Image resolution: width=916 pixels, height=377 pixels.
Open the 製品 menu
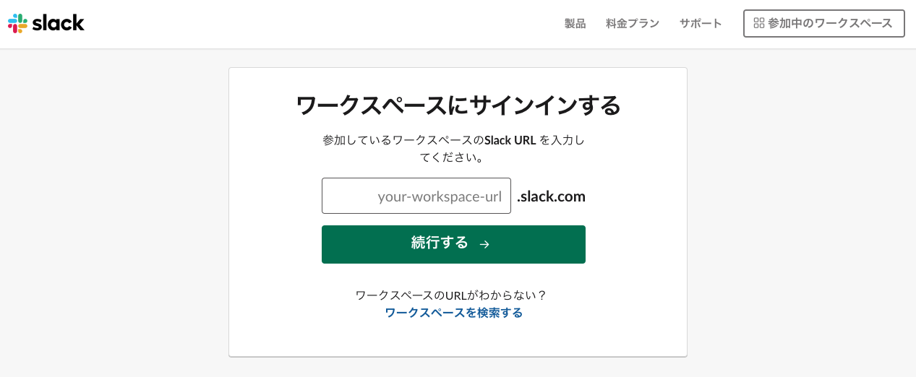coord(575,23)
